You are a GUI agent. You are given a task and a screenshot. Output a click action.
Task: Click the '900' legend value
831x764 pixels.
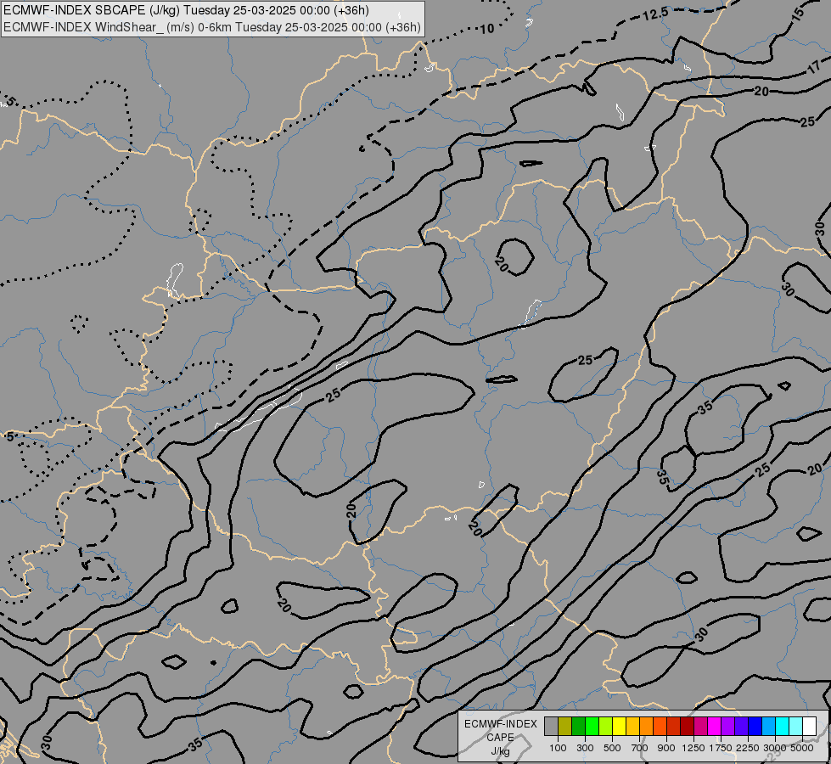coord(666,748)
